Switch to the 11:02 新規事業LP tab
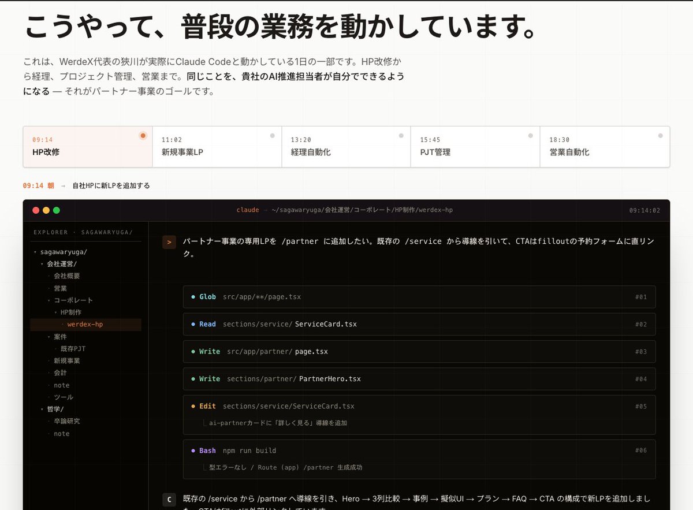Image resolution: width=693 pixels, height=510 pixels. coord(217,147)
